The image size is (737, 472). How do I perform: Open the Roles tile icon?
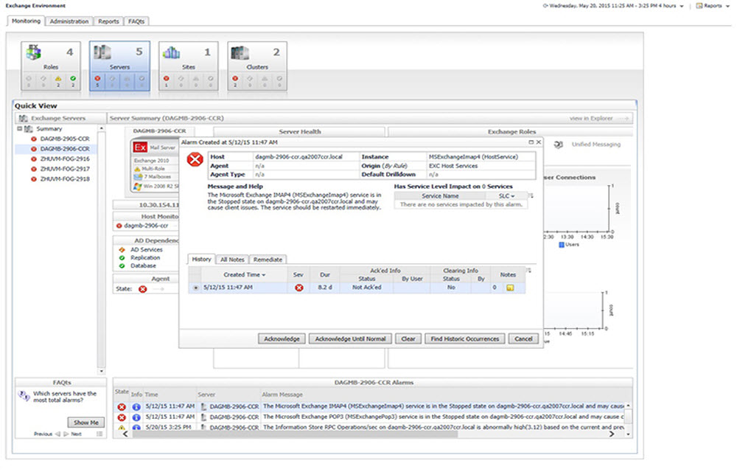[33, 52]
